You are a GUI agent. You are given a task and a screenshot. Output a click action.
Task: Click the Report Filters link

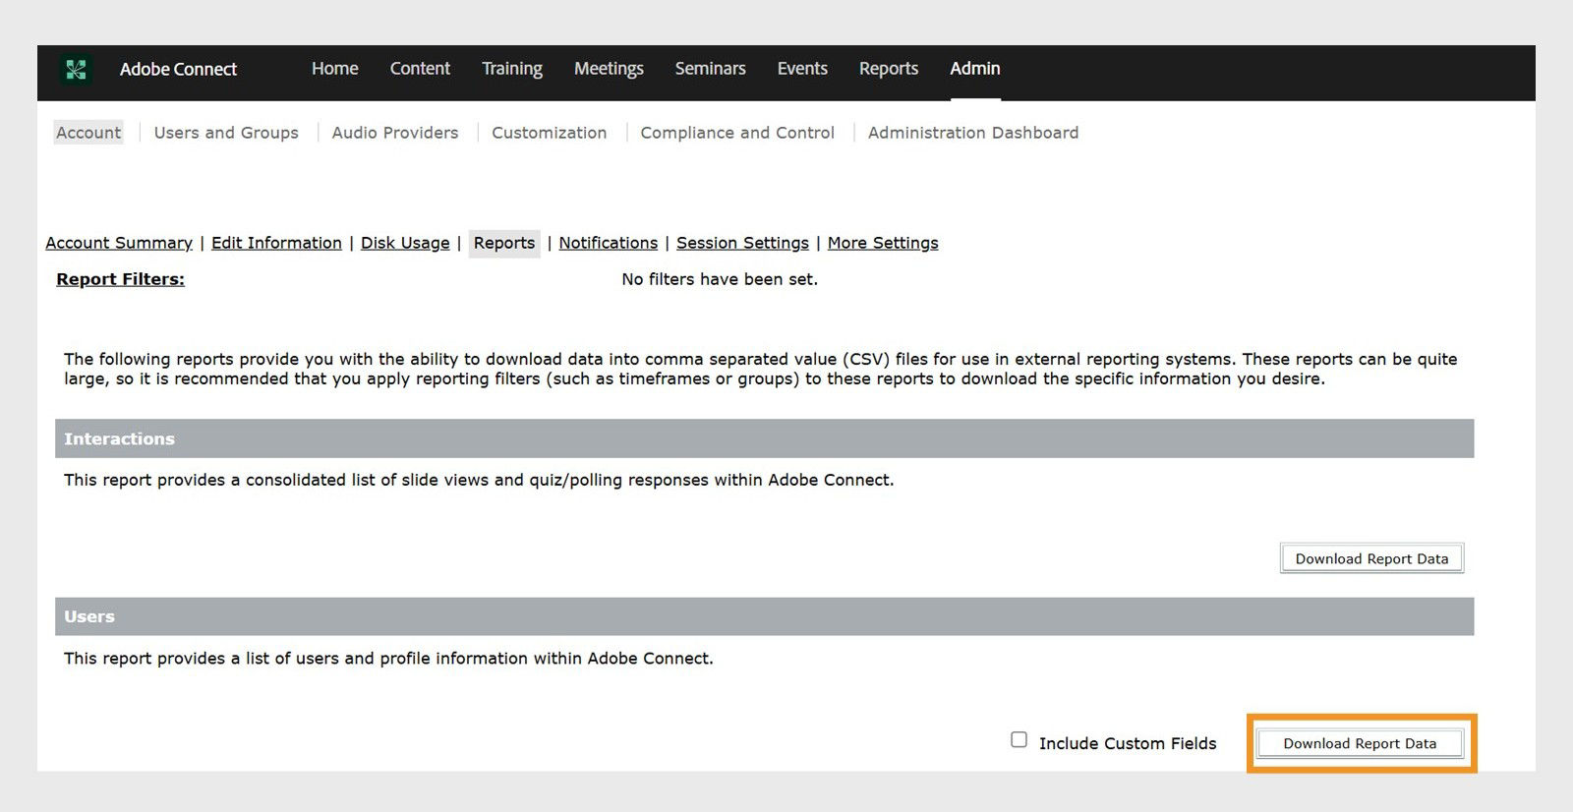120,279
